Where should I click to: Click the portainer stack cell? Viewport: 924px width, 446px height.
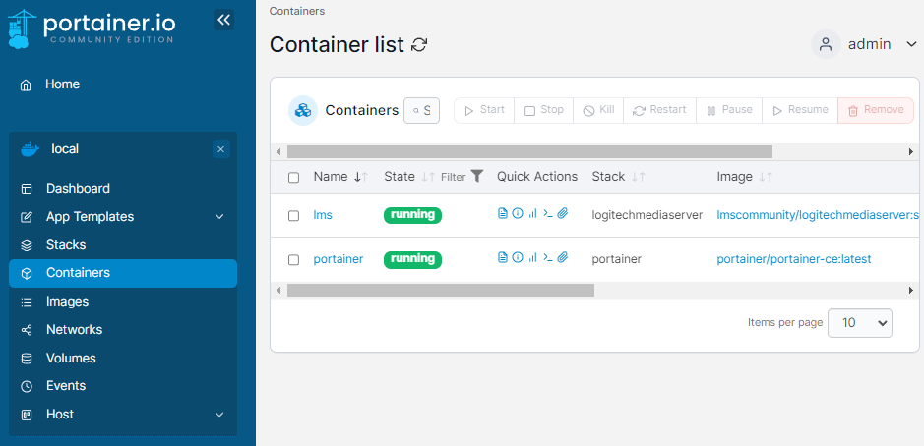coord(616,259)
